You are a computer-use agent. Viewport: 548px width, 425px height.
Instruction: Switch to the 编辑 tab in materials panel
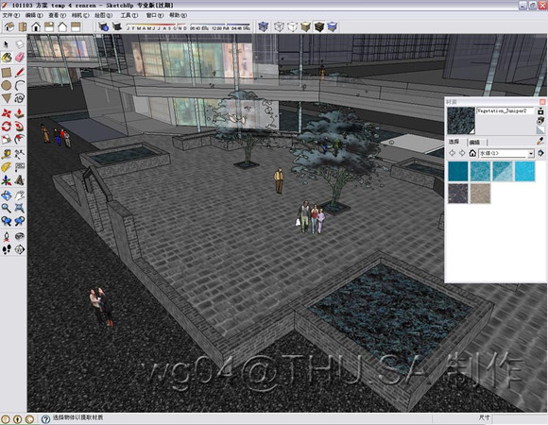pyautogui.click(x=474, y=142)
